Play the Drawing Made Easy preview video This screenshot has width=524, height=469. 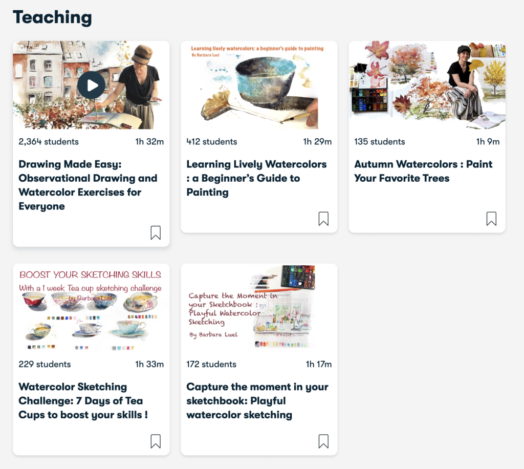click(x=91, y=85)
